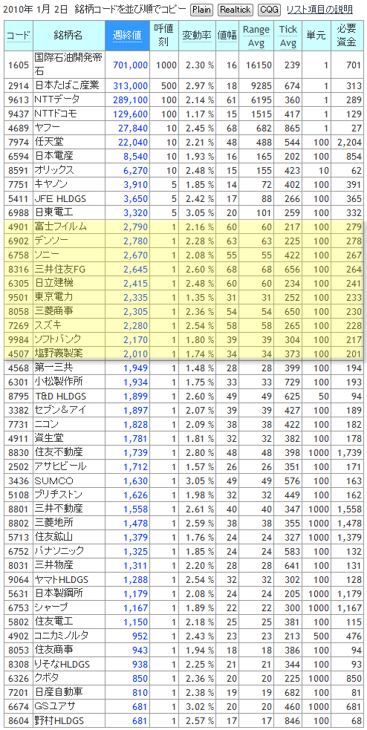The width and height of the screenshot is (367, 730).
Task: Sort by Tick Avg column header
Action: pyautogui.click(x=288, y=36)
